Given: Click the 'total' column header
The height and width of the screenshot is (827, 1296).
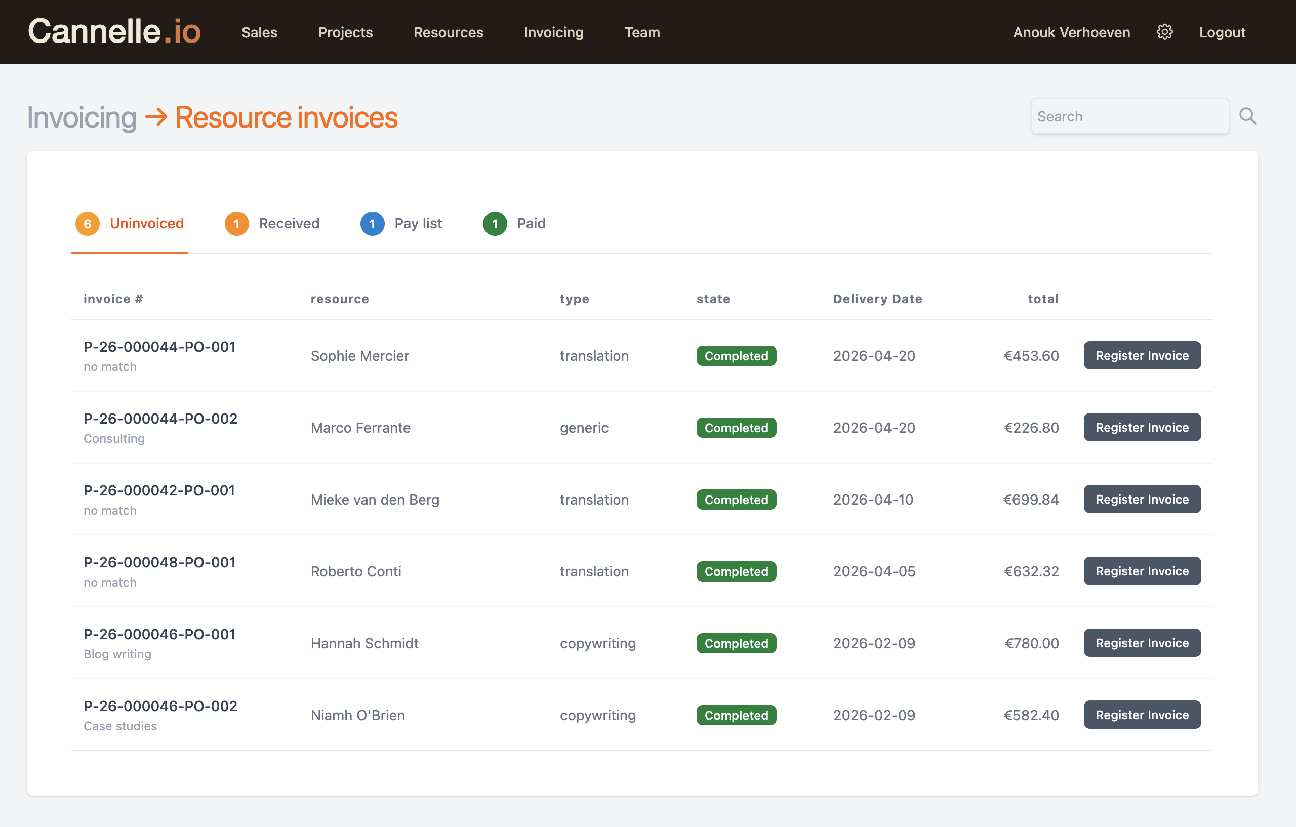Looking at the screenshot, I should pos(1043,299).
